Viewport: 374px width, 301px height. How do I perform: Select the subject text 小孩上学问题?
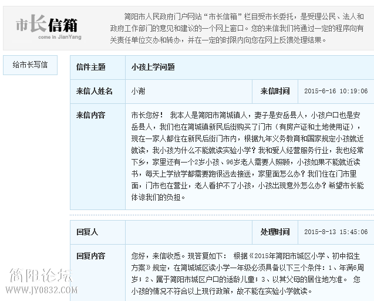153,67
